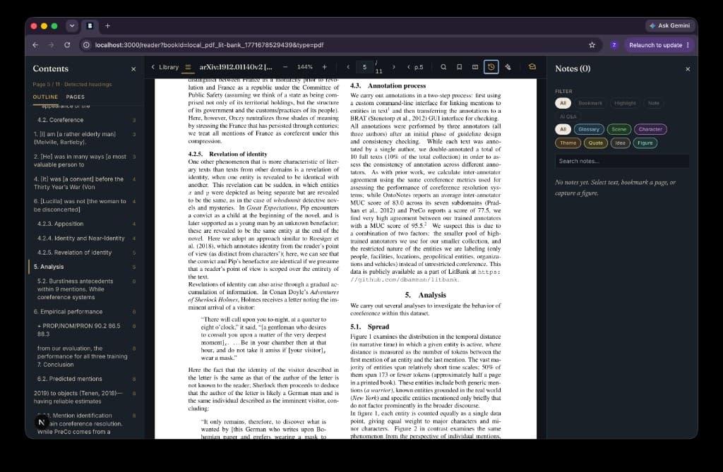Filter by Figure tag
Image resolution: width=723 pixels, height=472 pixels.
pyautogui.click(x=645, y=143)
